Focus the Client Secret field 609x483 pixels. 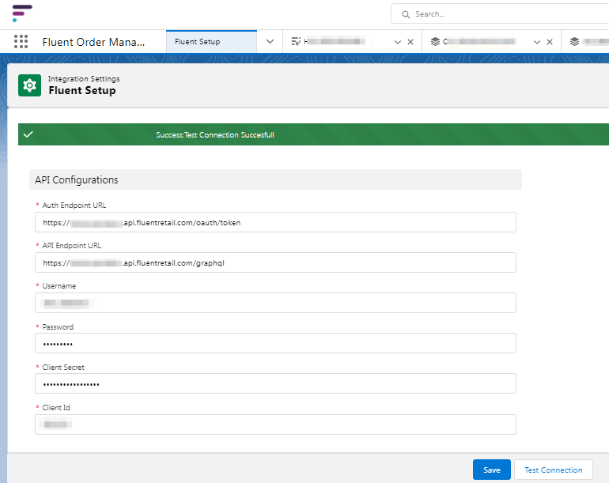click(x=275, y=383)
